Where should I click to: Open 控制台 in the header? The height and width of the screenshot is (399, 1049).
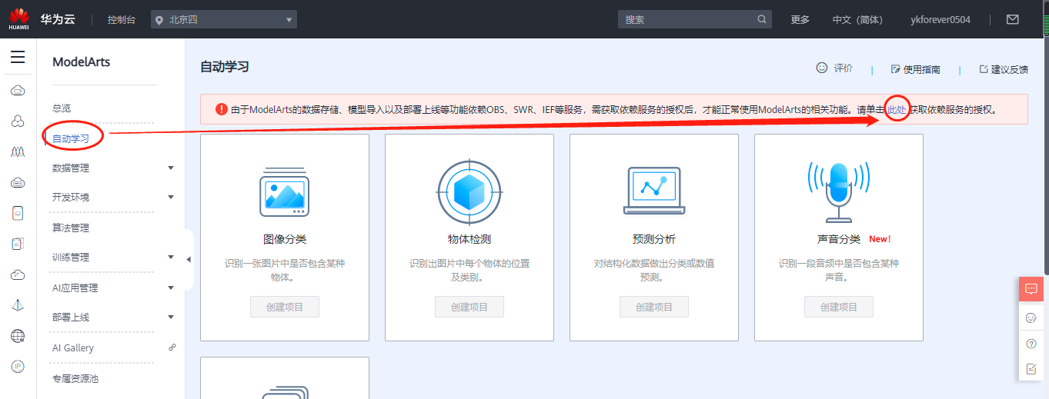122,20
